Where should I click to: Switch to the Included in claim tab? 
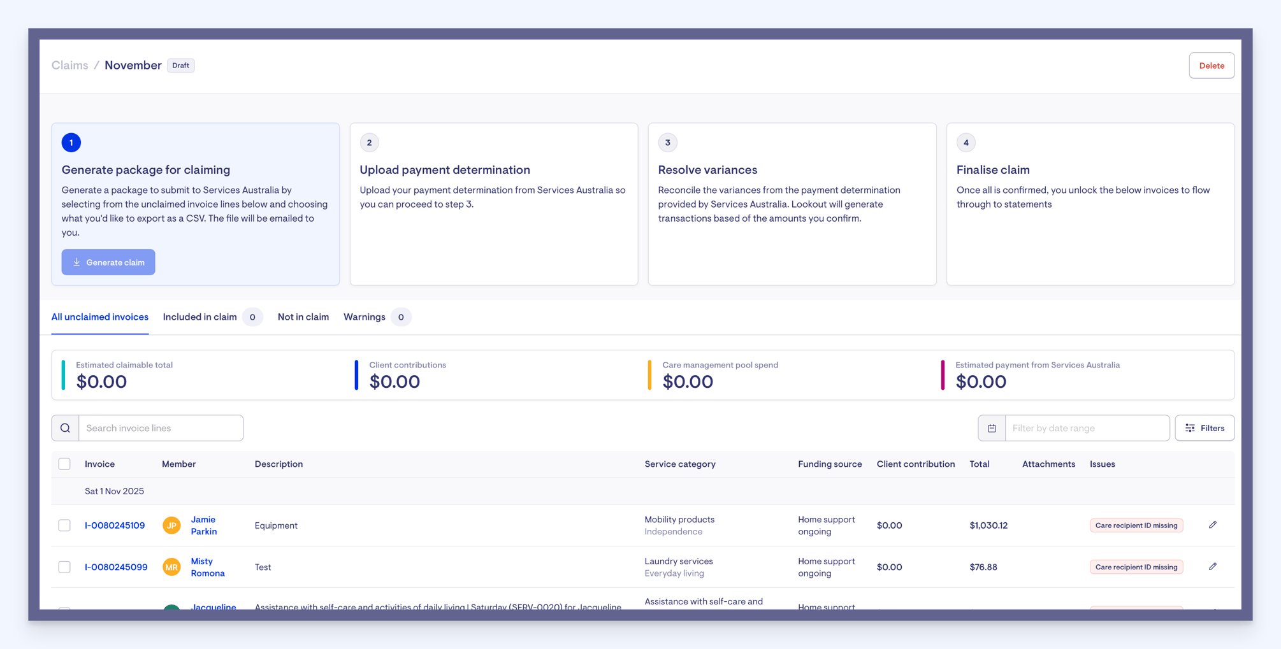click(200, 317)
